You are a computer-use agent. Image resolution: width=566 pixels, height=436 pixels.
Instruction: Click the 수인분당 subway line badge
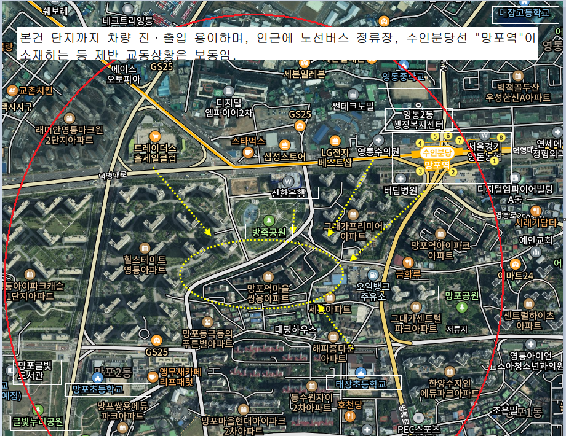pos(437,153)
